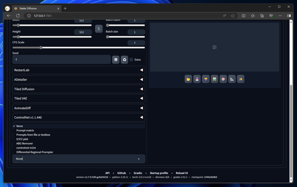The height and width of the screenshot is (187, 297).
Task: Click the Width slider handle
Action: [18, 25]
